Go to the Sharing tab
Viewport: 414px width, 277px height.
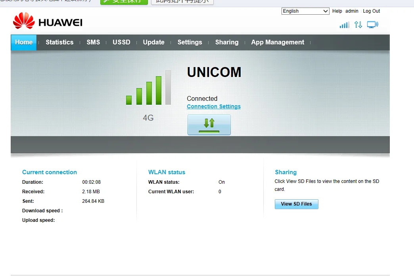click(227, 42)
